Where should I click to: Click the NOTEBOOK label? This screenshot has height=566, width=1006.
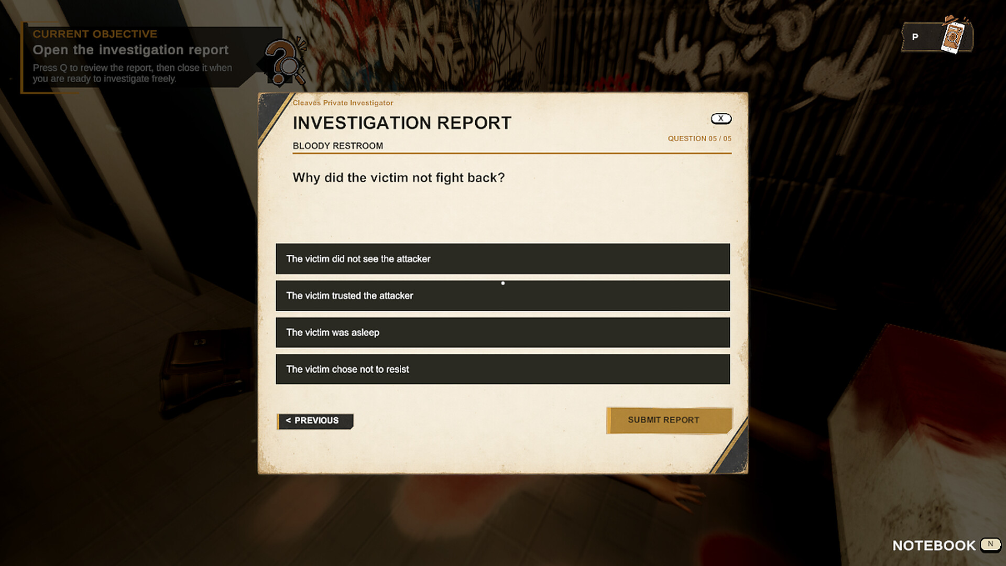click(x=934, y=546)
